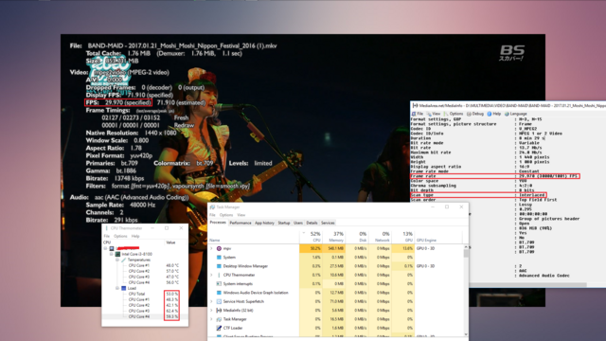Click the System interrupts process icon
The image size is (606, 341).
point(219,284)
